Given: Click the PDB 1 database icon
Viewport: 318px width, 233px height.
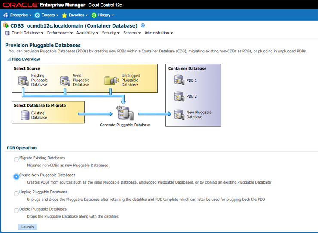Looking at the screenshot, I should [179, 80].
